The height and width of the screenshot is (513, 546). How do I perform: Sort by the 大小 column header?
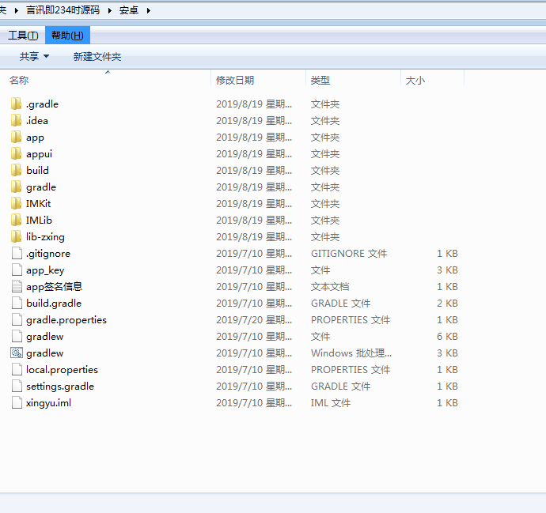click(x=432, y=80)
